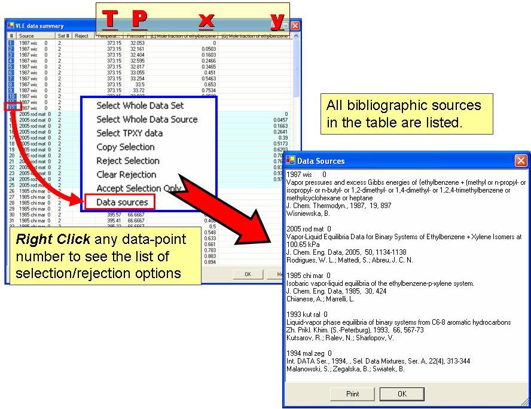Click the Data Sources dialog title icon
Image resolution: width=531 pixels, height=409 pixels.
(x=291, y=160)
